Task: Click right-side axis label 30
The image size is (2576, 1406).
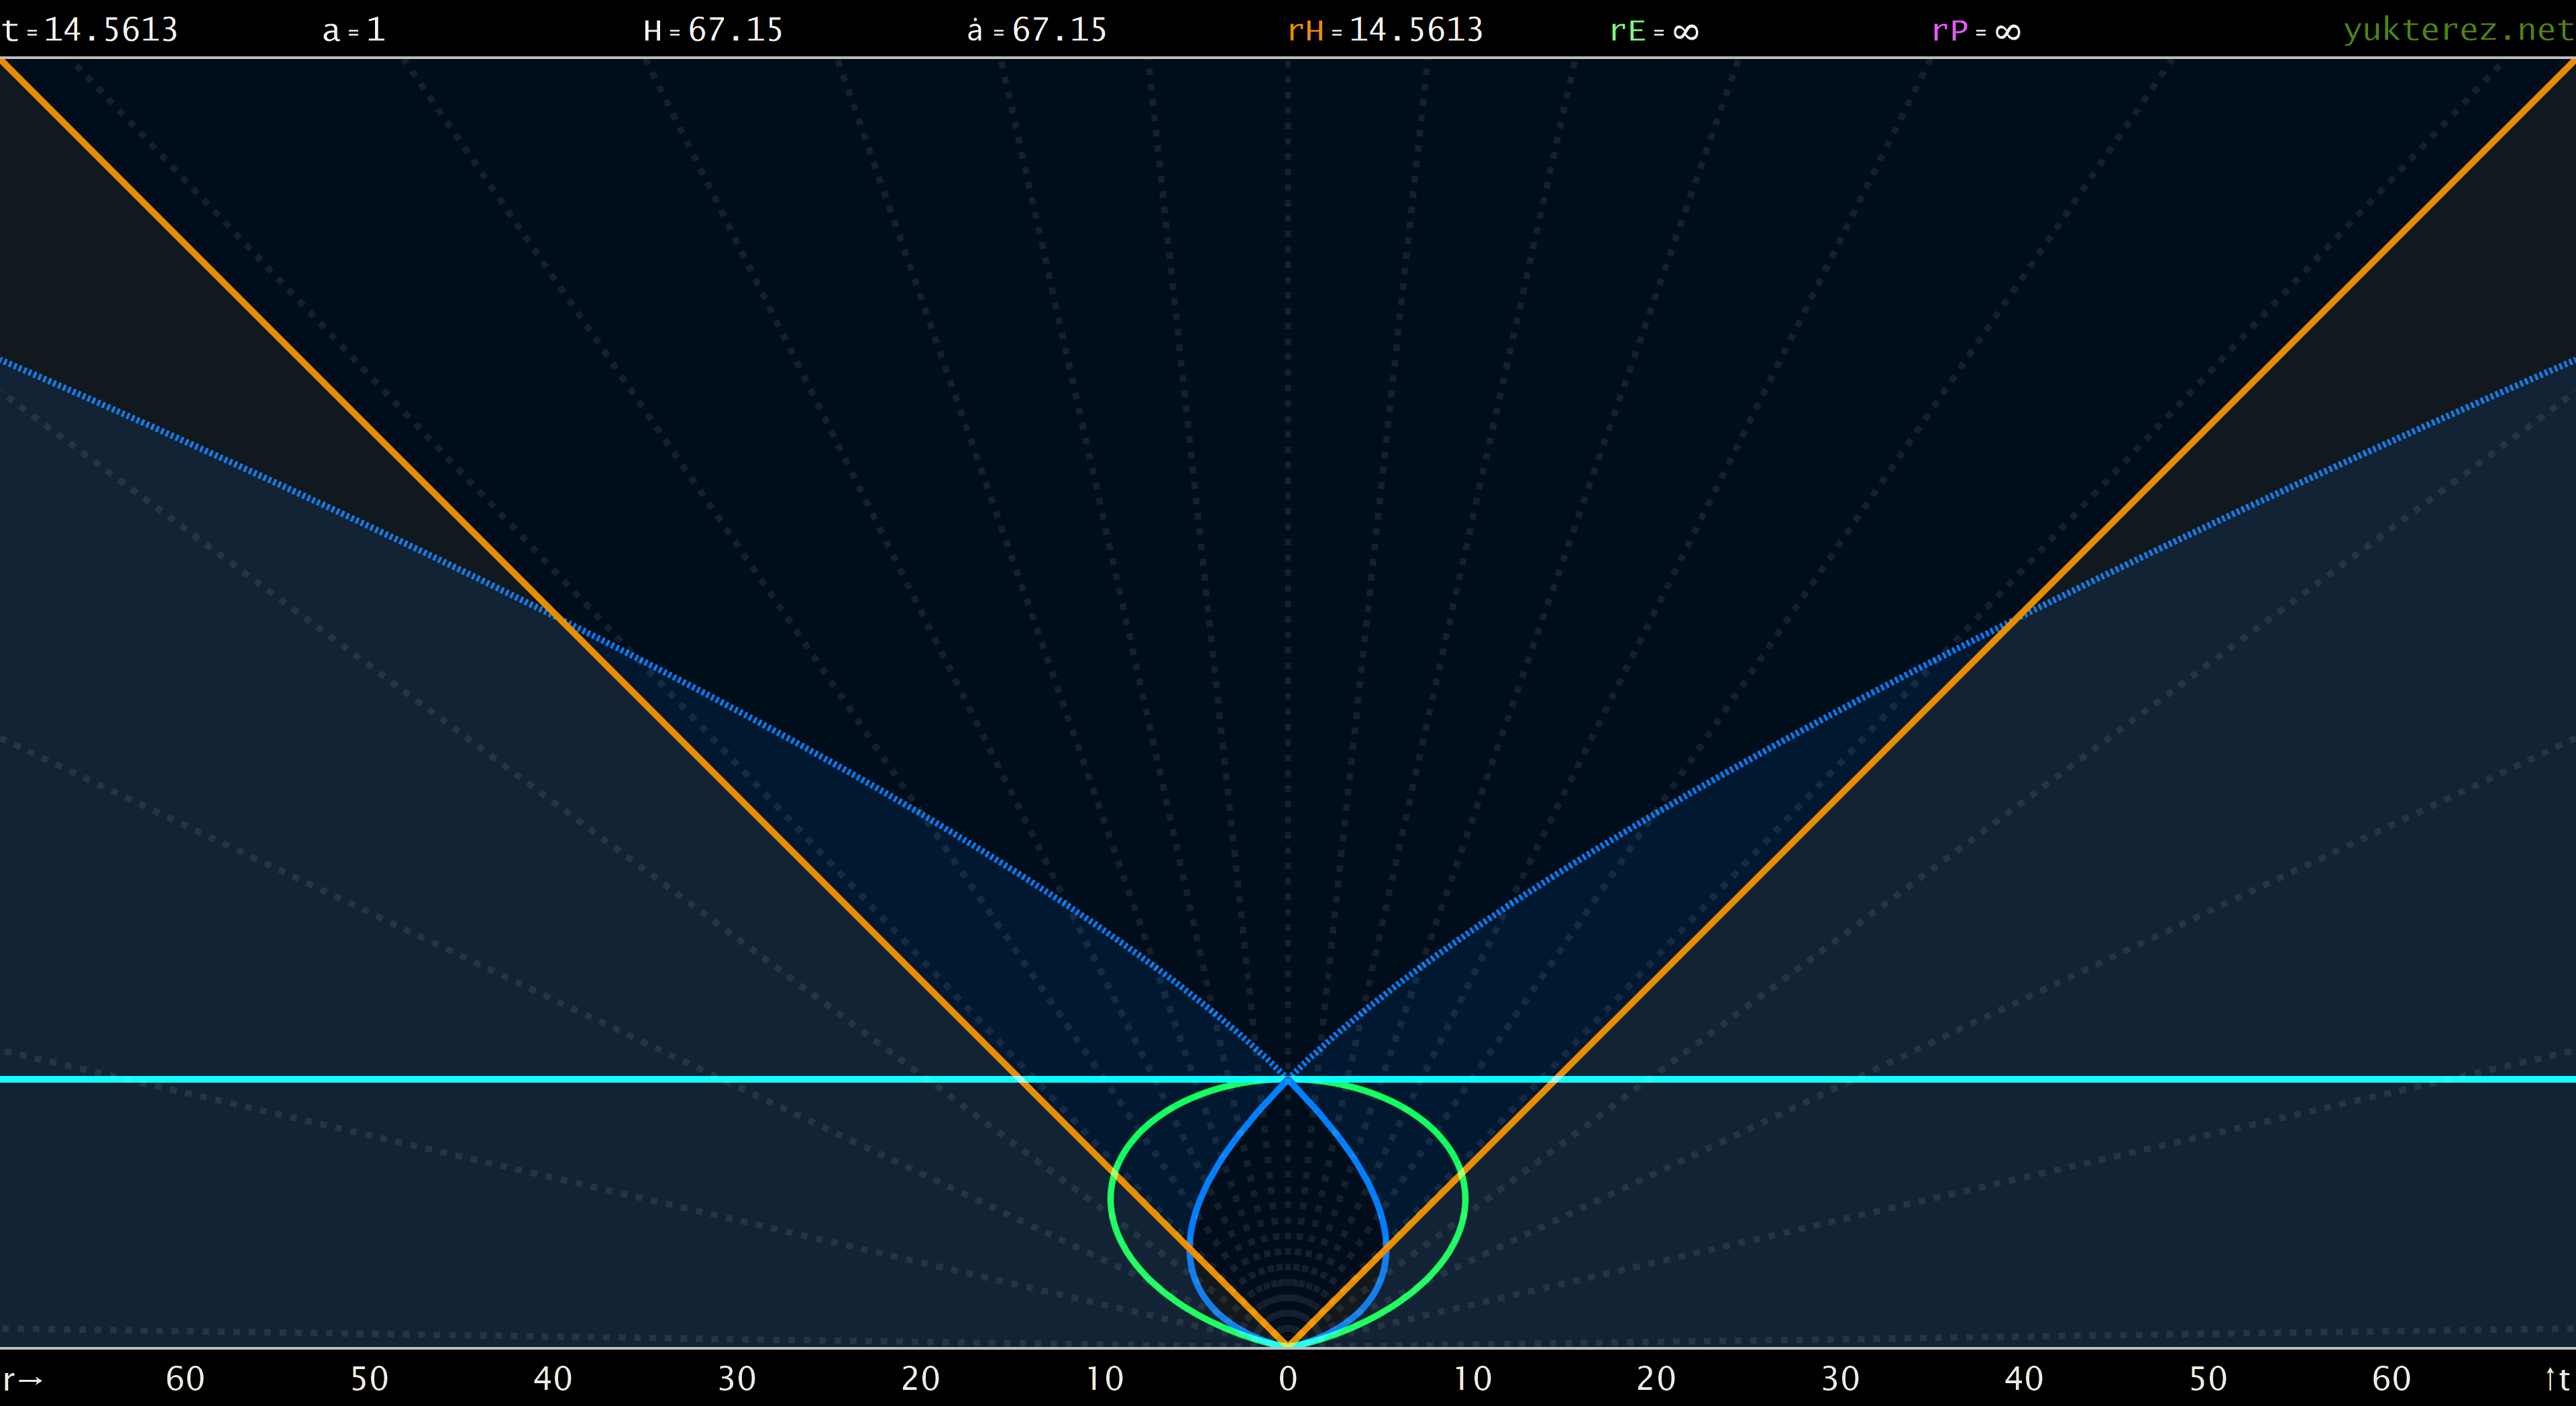Action: 1840,1379
